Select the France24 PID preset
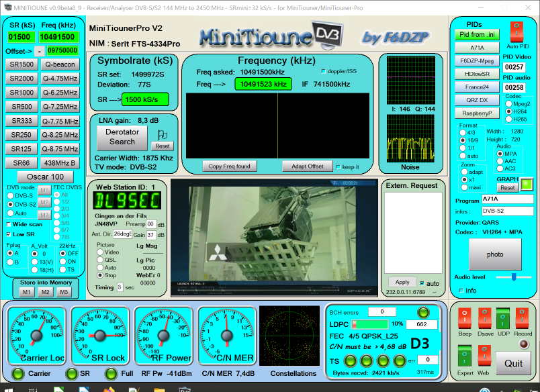Image resolution: width=540 pixels, height=392 pixels. click(477, 87)
